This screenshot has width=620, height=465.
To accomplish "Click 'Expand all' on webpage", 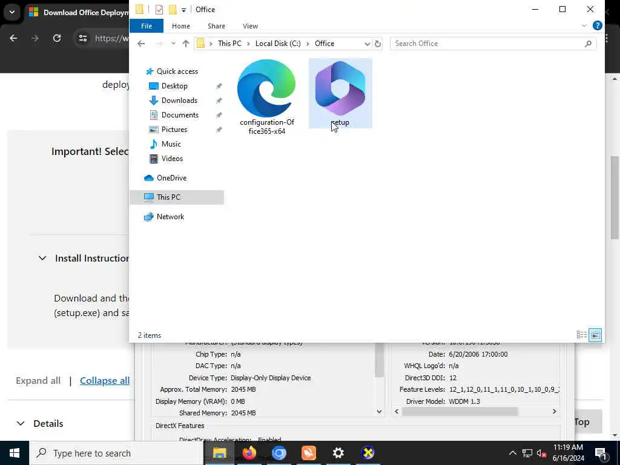I will click(38, 380).
